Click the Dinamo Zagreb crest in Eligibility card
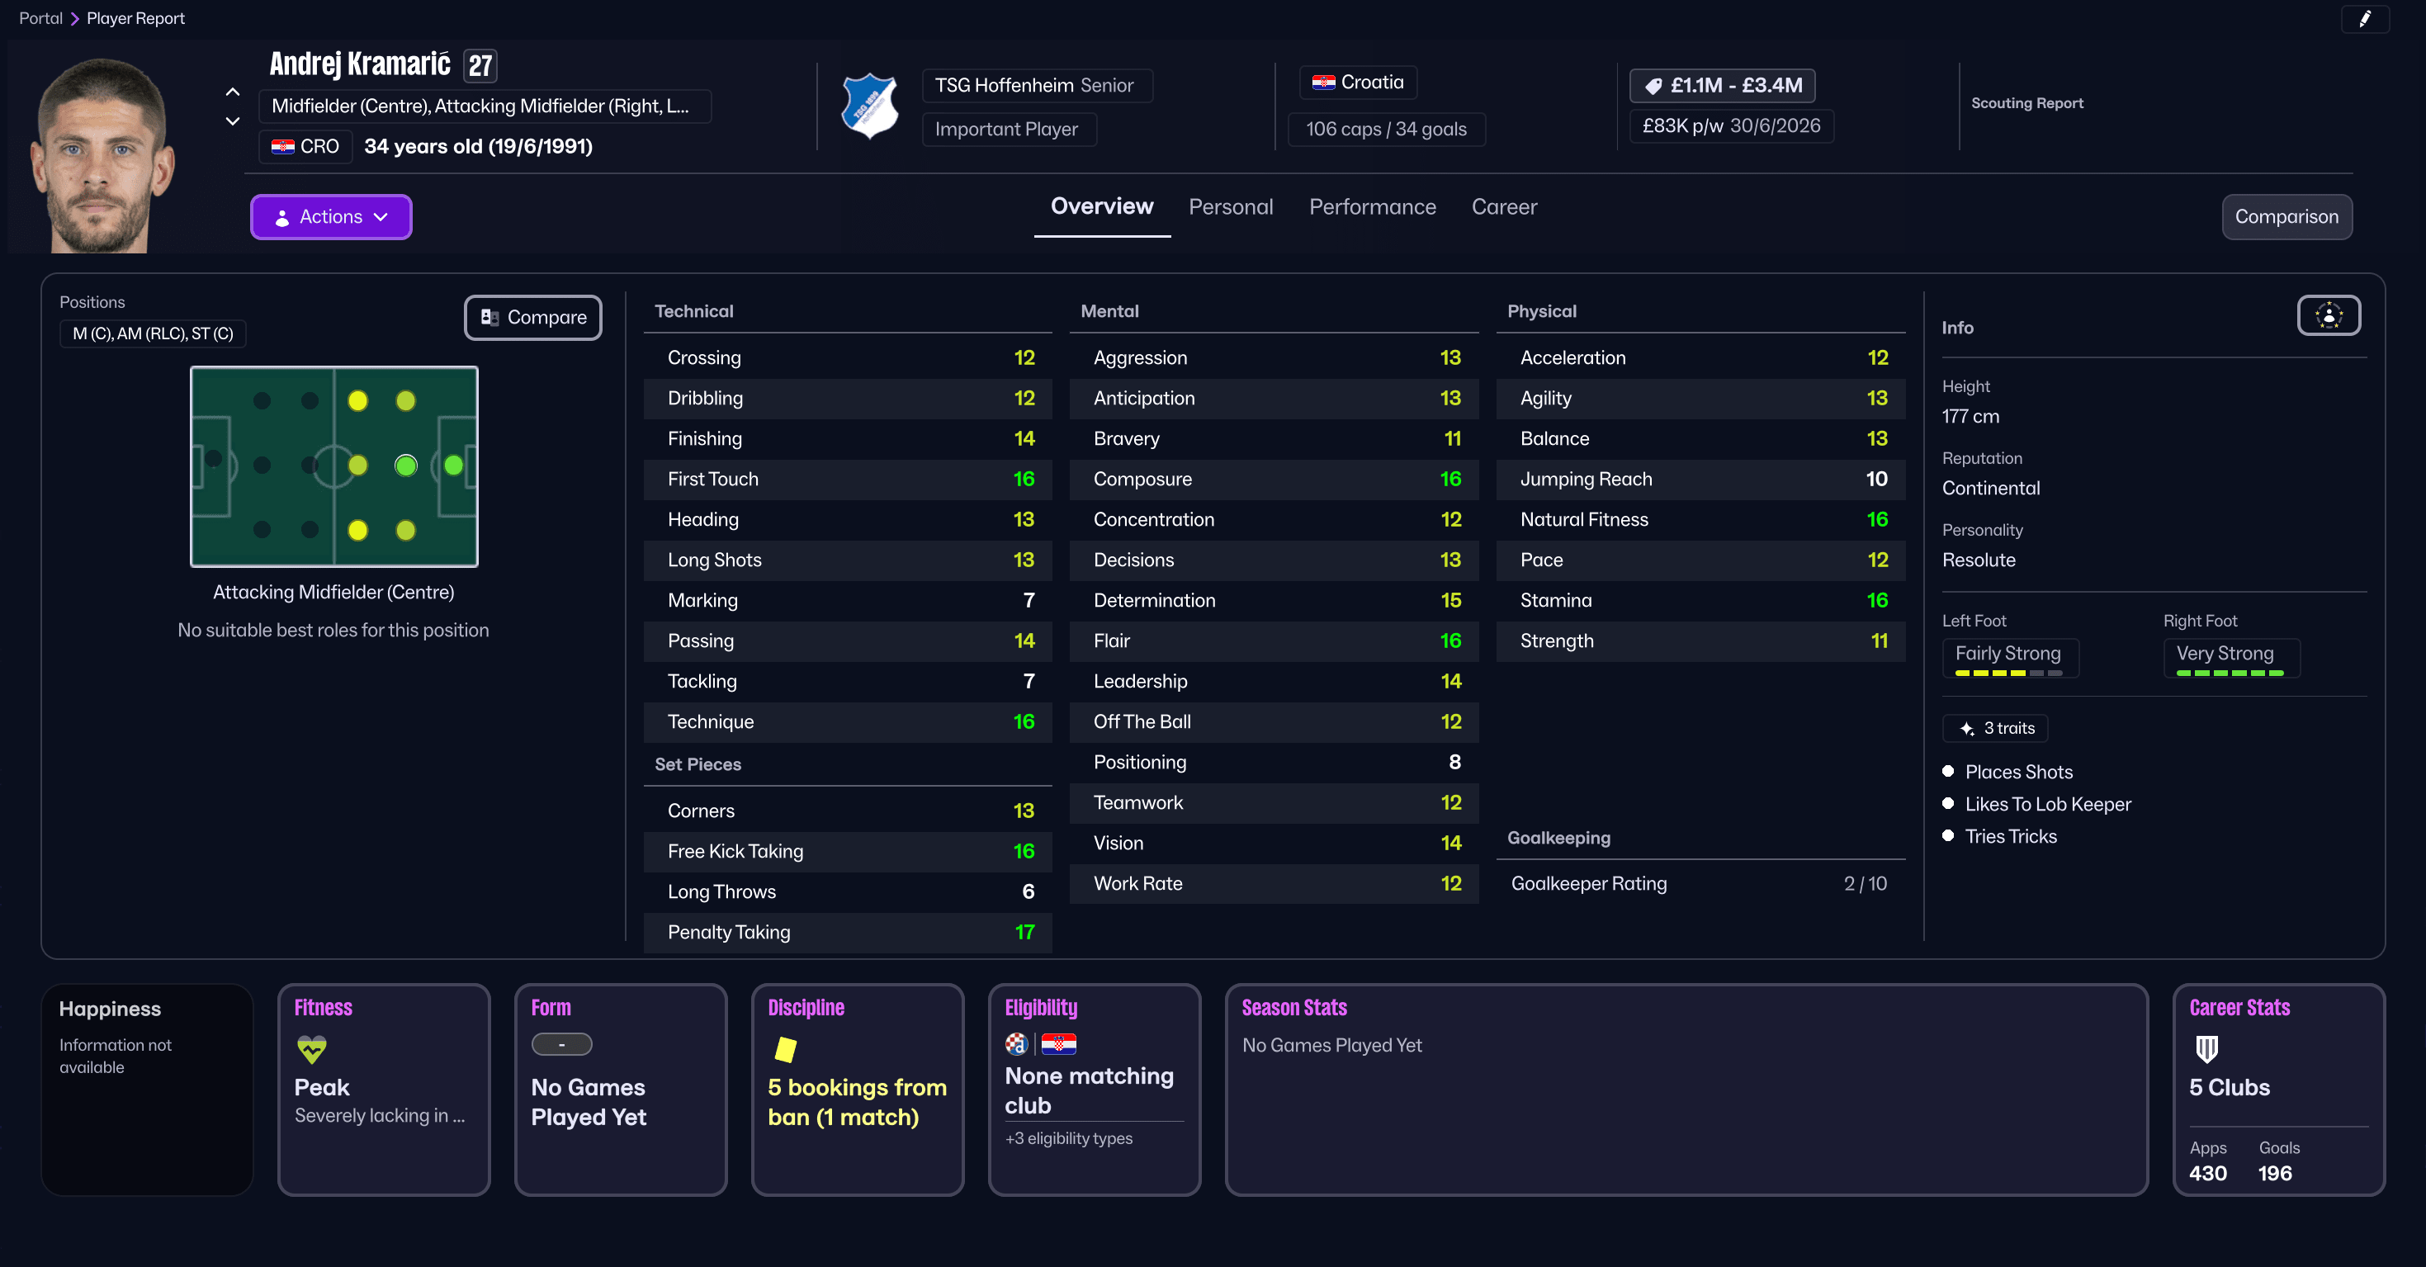Image resolution: width=2426 pixels, height=1267 pixels. pos(1018,1045)
